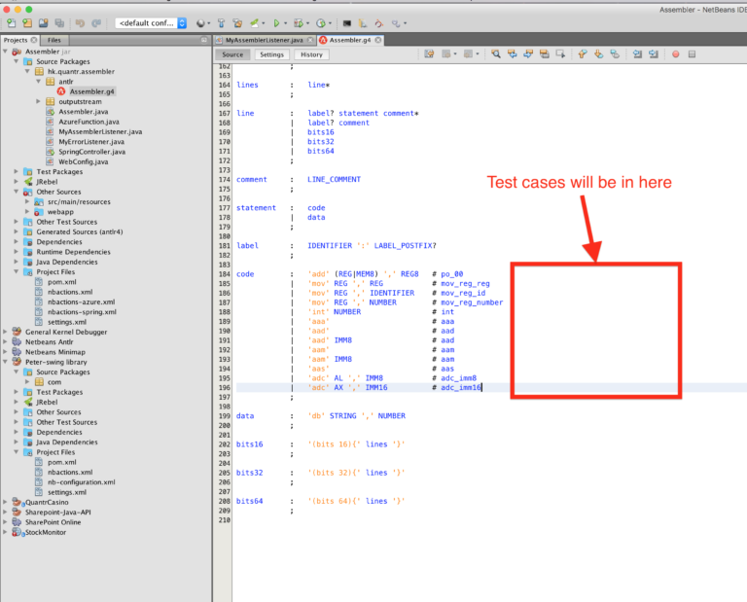
Task: Click the Clean and Build Project icon
Action: coord(237,23)
